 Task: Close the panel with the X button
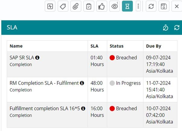(x=177, y=6)
